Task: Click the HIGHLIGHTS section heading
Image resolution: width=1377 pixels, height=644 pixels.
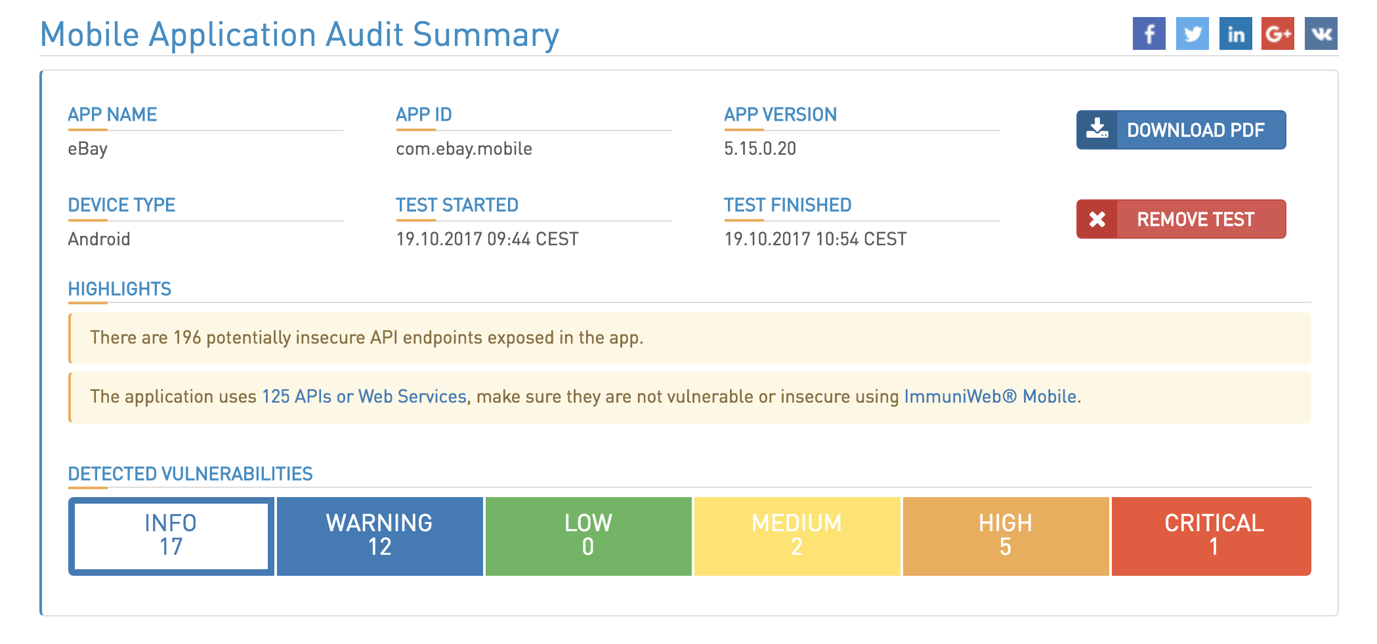Action: pos(119,289)
